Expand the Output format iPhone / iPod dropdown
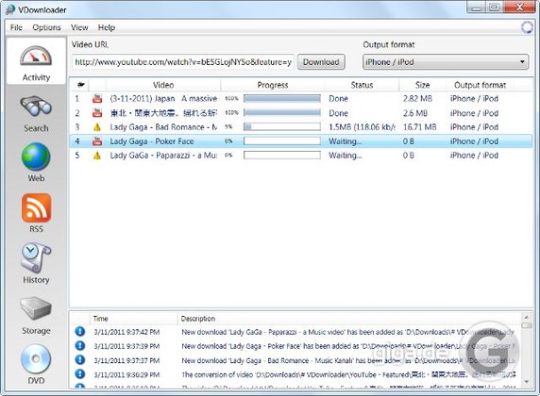Image resolution: width=540 pixels, height=396 pixels. 446,62
